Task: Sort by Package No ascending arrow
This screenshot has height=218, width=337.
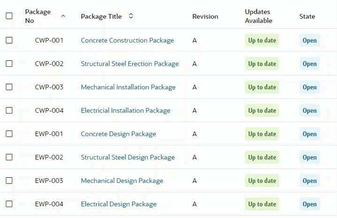Action: coord(63,16)
